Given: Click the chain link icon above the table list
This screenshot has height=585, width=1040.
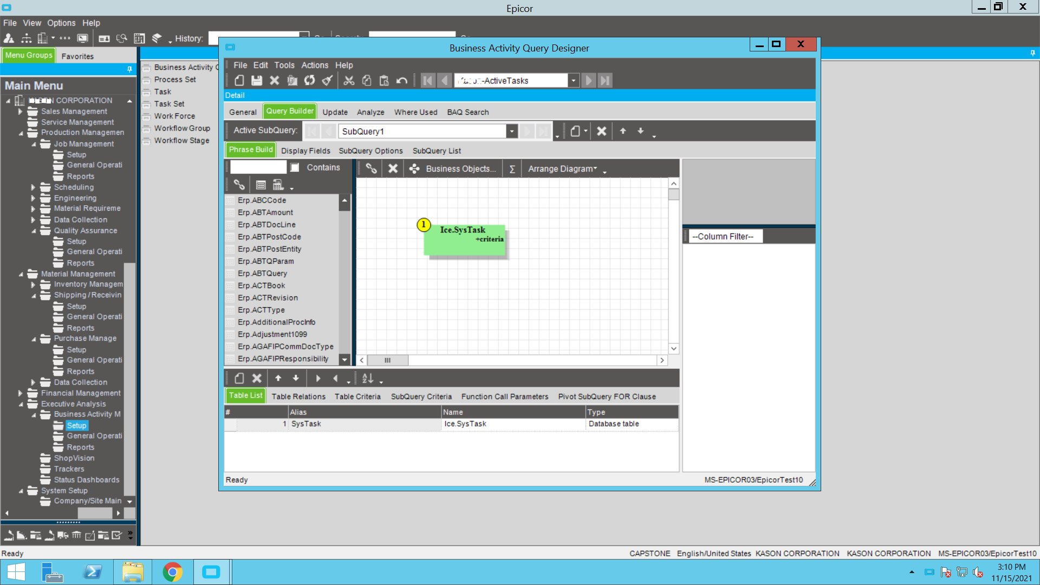Looking at the screenshot, I should [x=239, y=185].
